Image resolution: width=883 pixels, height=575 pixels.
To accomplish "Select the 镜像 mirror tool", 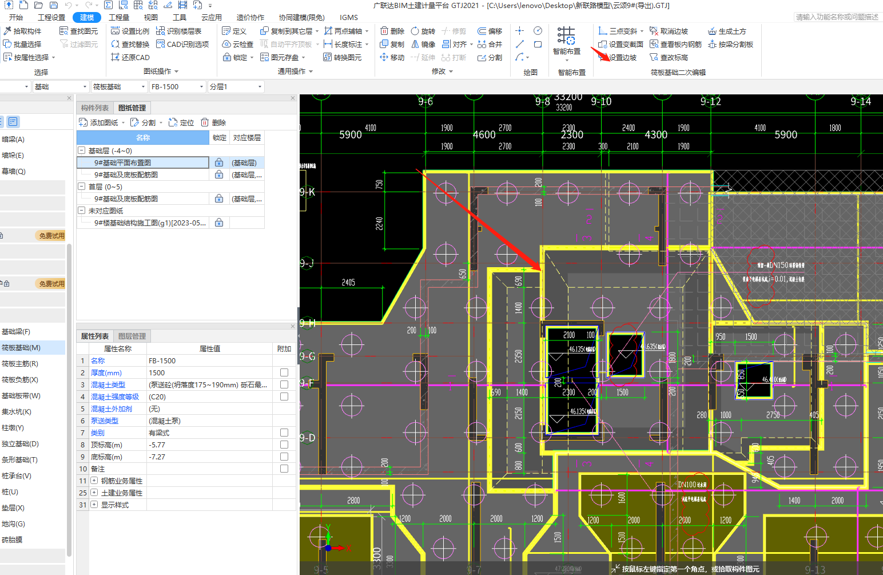I will [423, 44].
